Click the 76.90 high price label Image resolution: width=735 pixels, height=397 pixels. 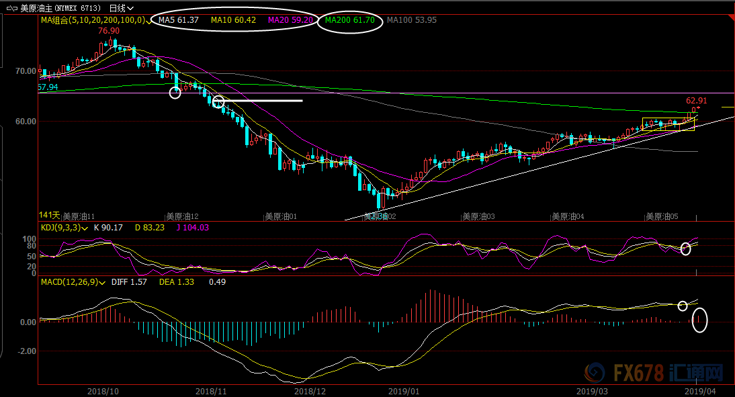tap(109, 31)
